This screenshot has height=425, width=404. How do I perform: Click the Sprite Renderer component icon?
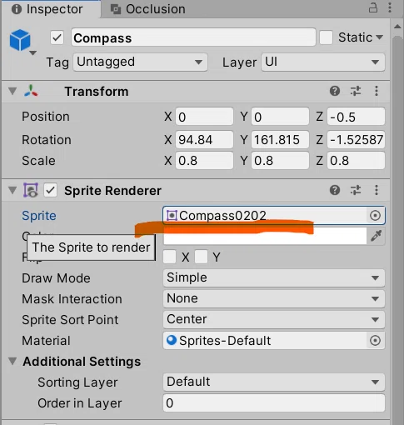31,190
